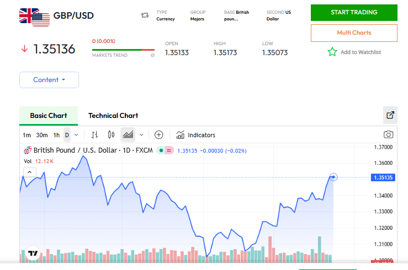
Task: Expand the timeframe interval dropdown arrow
Action: pyautogui.click(x=76, y=135)
